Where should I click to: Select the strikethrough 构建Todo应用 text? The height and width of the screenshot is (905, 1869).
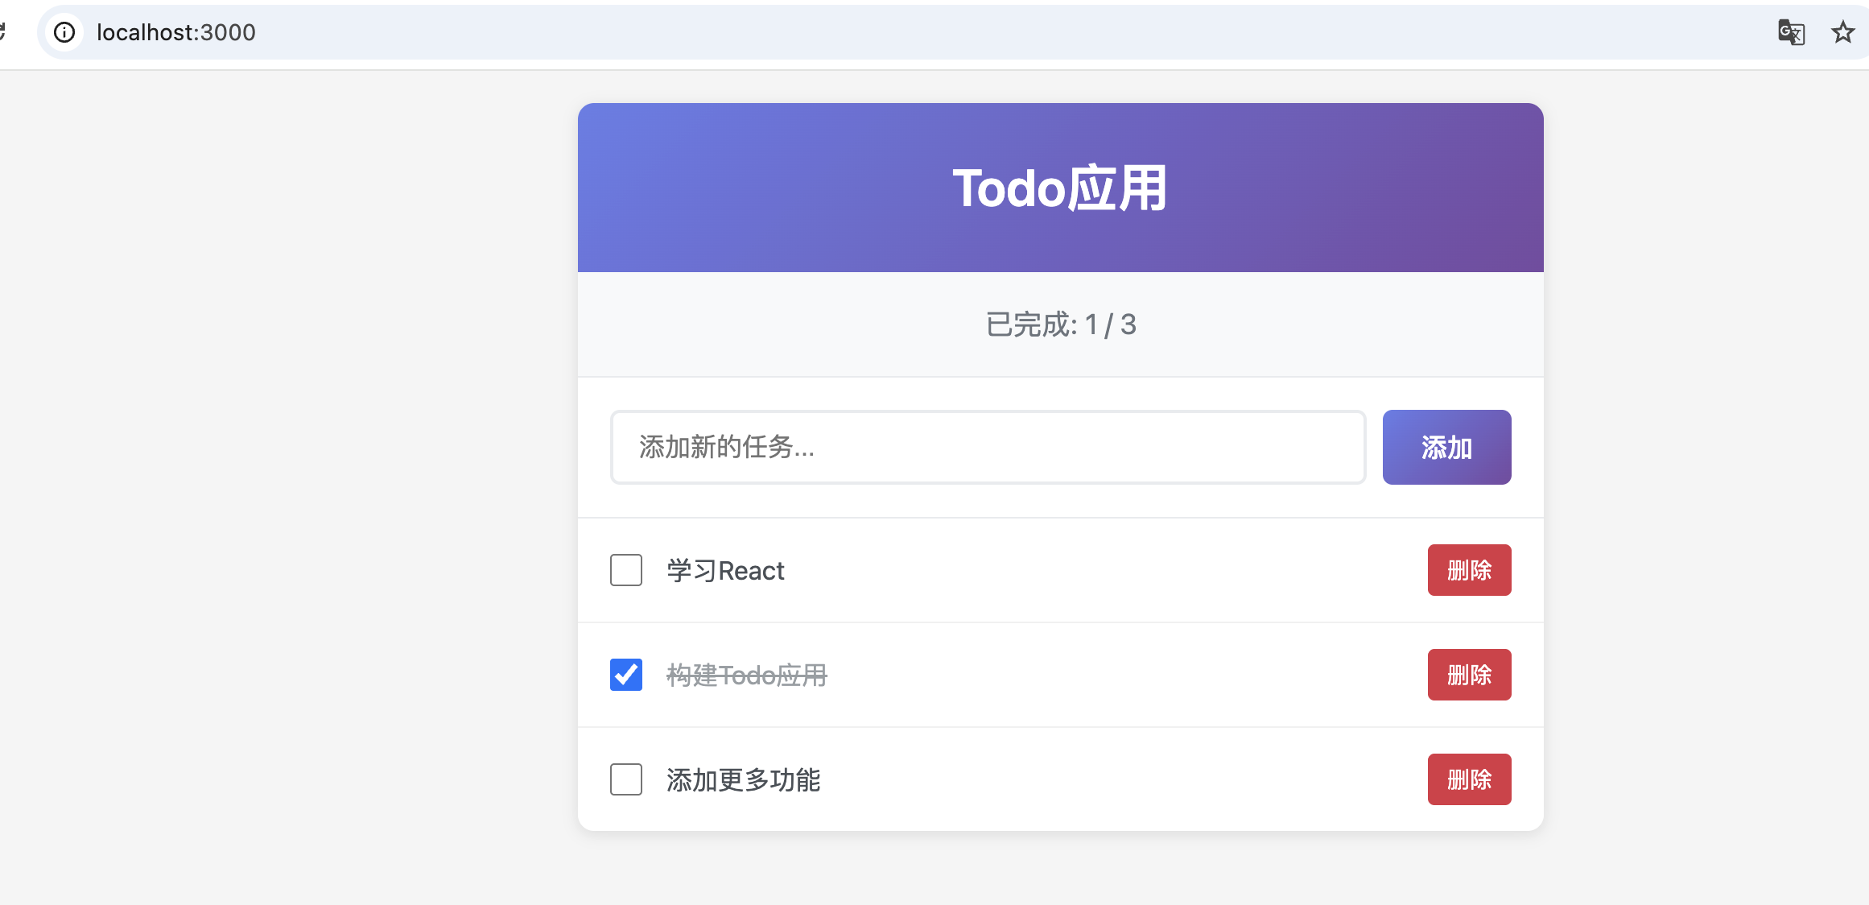(746, 676)
